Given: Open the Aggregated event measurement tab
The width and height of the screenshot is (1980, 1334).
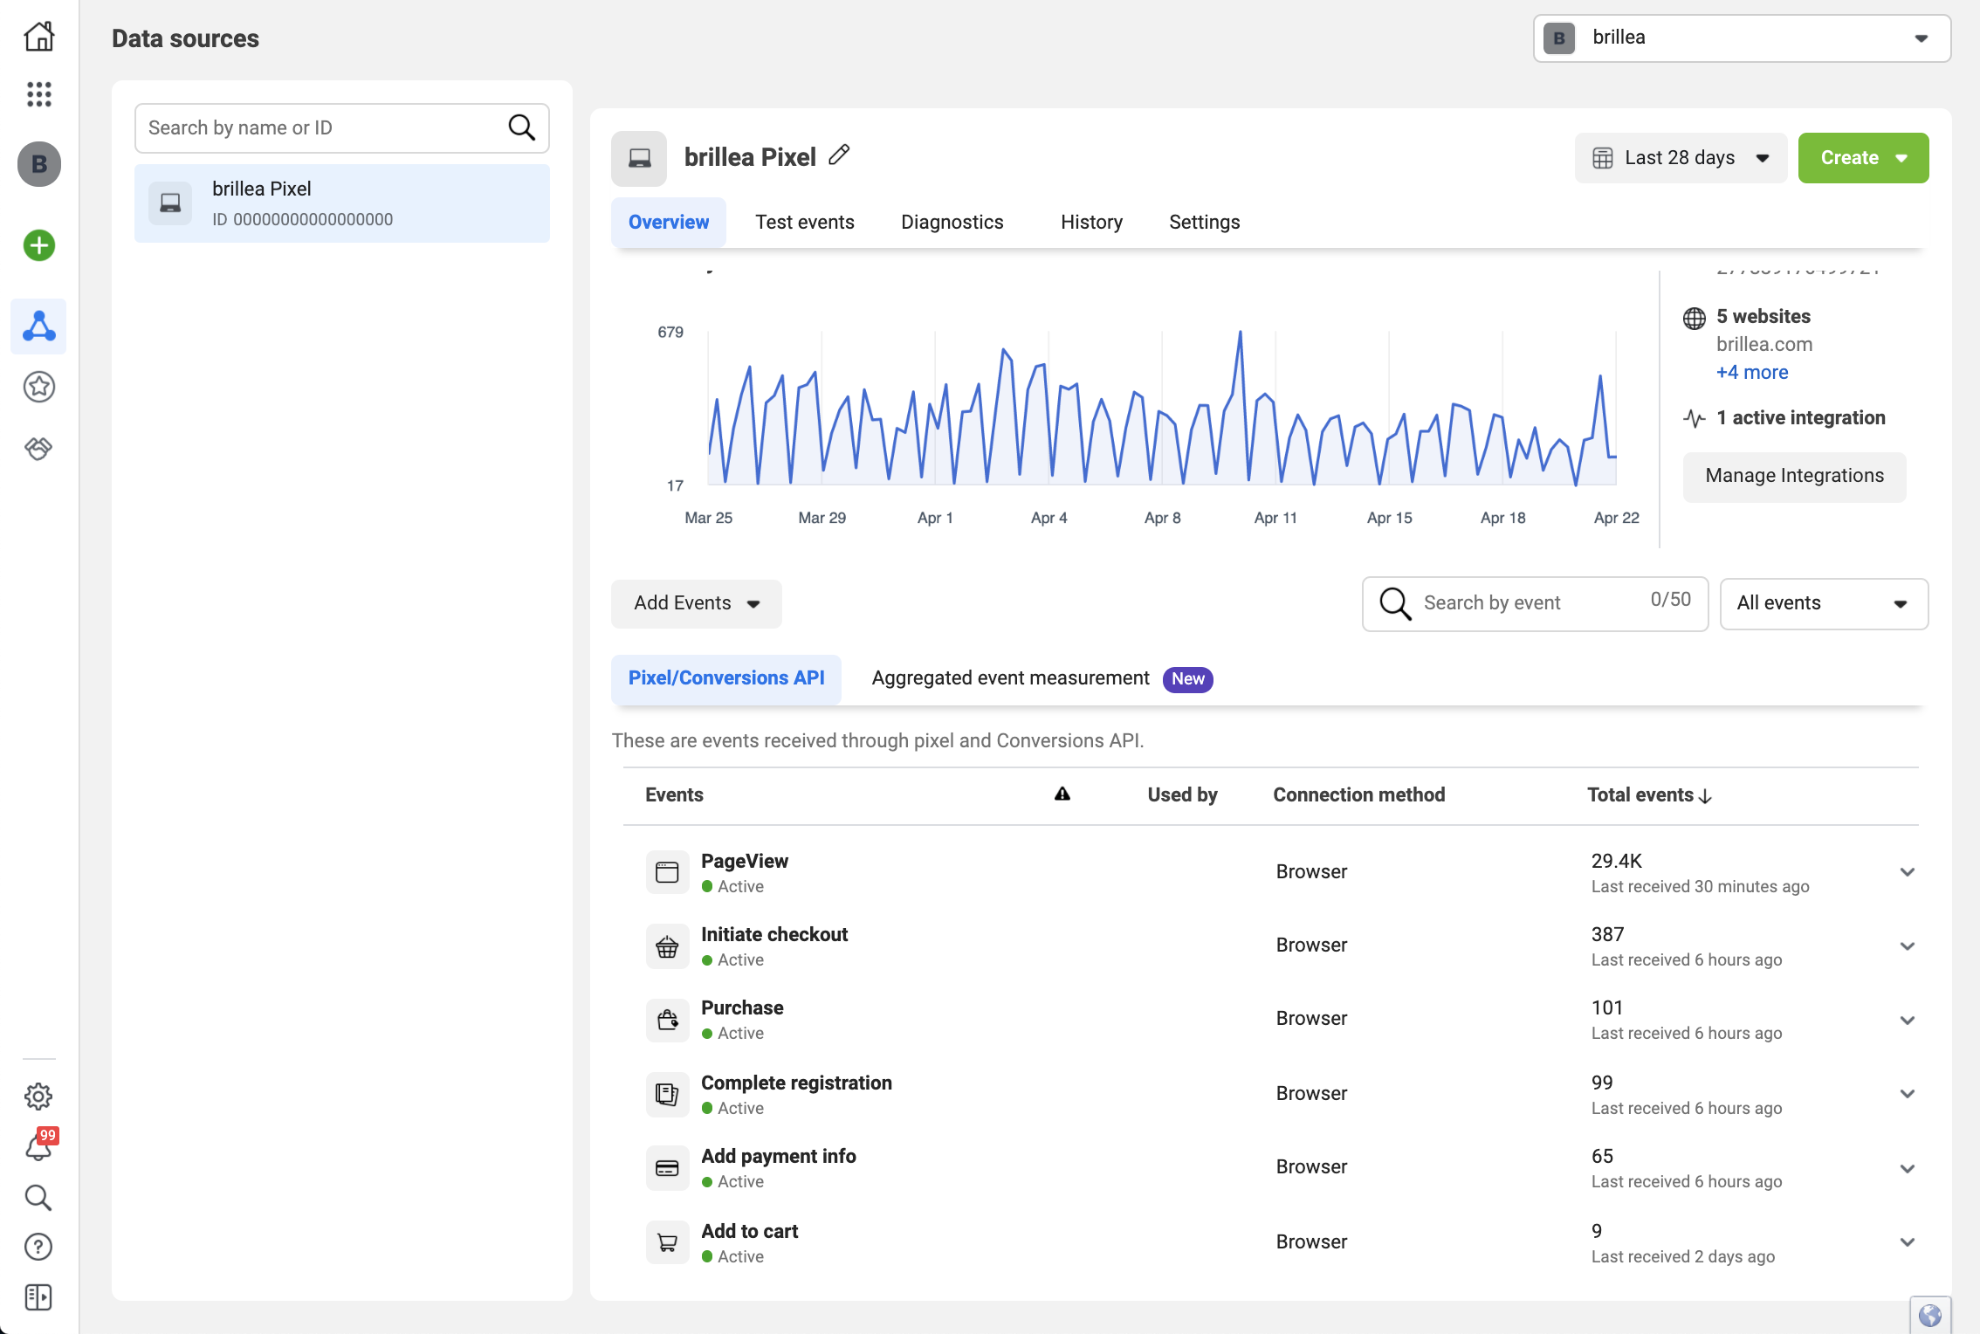Looking at the screenshot, I should click(x=1010, y=678).
